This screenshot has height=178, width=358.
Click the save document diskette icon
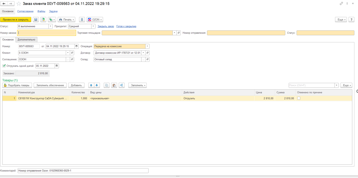coord(36,20)
